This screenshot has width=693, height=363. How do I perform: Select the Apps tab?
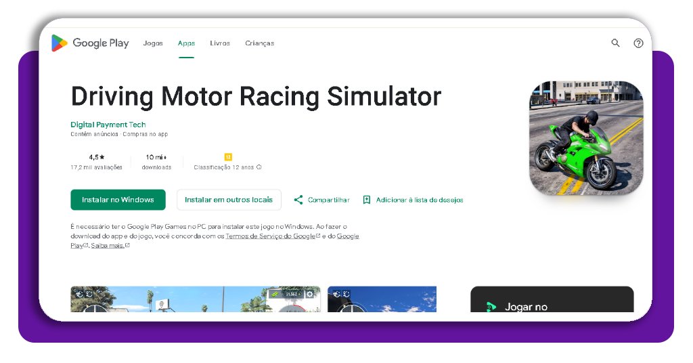click(186, 43)
